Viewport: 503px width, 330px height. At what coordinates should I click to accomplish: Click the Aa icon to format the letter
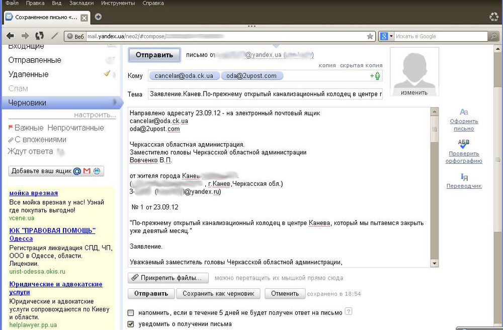[463, 112]
